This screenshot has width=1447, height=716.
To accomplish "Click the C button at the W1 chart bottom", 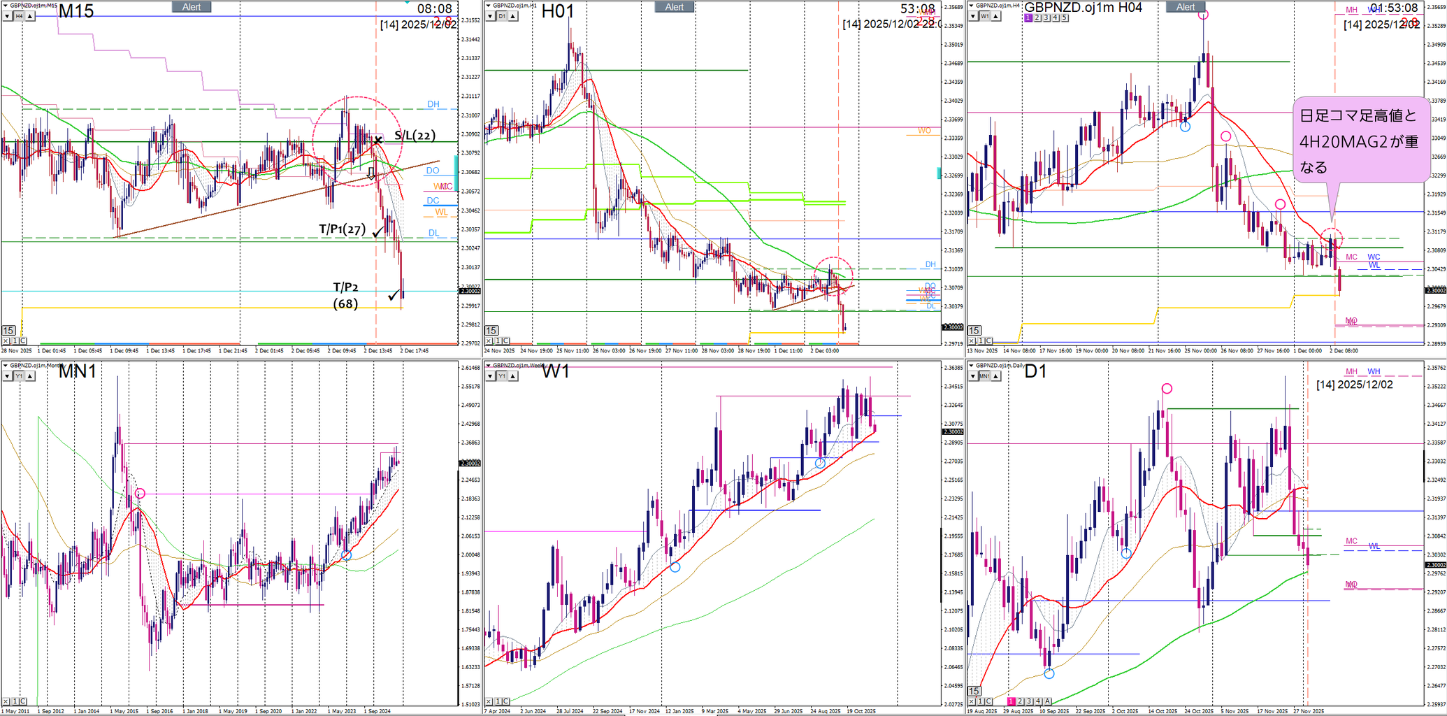I will 506,701.
